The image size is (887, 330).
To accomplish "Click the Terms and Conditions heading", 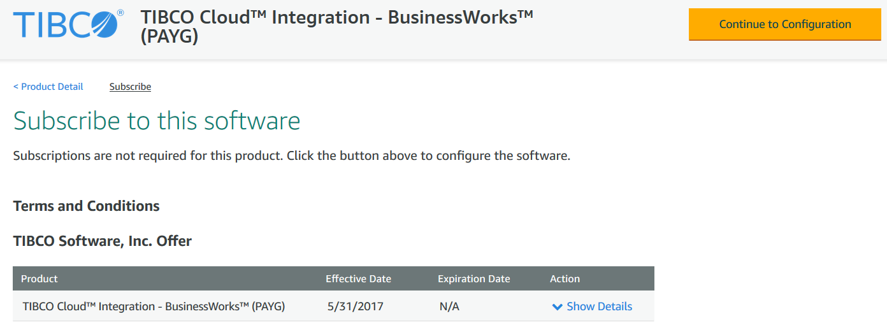I will tap(86, 206).
